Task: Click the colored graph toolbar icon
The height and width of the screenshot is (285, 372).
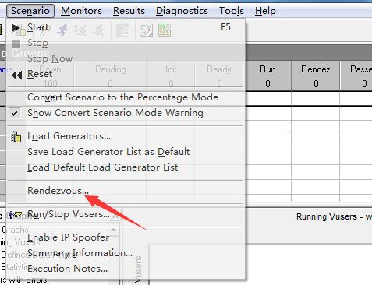Action: [165, 30]
